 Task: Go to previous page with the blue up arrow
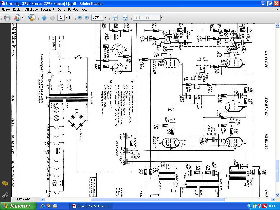pyautogui.click(x=44, y=18)
